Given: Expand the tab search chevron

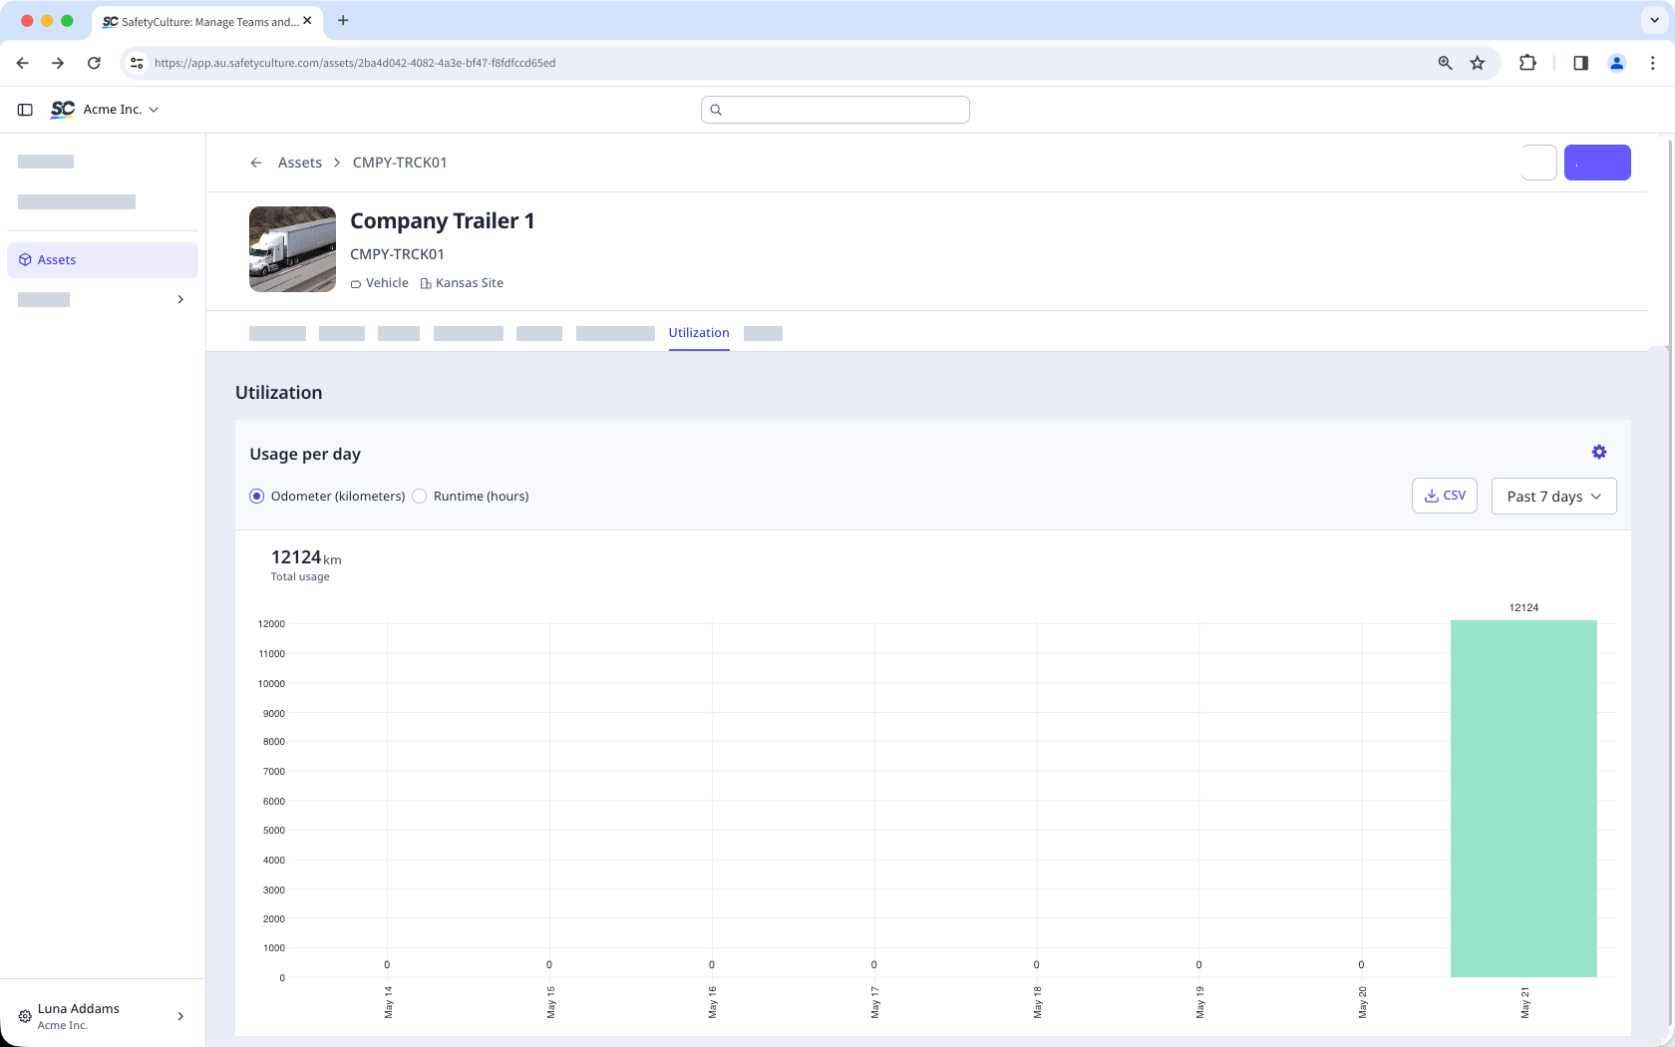Looking at the screenshot, I should pos(1654,20).
